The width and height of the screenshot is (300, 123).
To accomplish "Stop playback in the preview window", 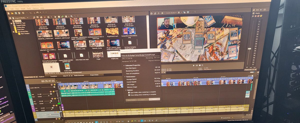I will click(200, 65).
